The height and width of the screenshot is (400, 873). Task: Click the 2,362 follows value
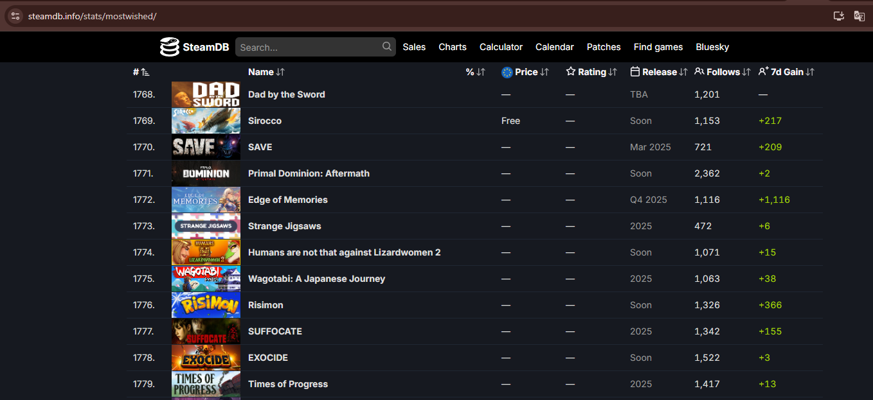[x=707, y=173]
